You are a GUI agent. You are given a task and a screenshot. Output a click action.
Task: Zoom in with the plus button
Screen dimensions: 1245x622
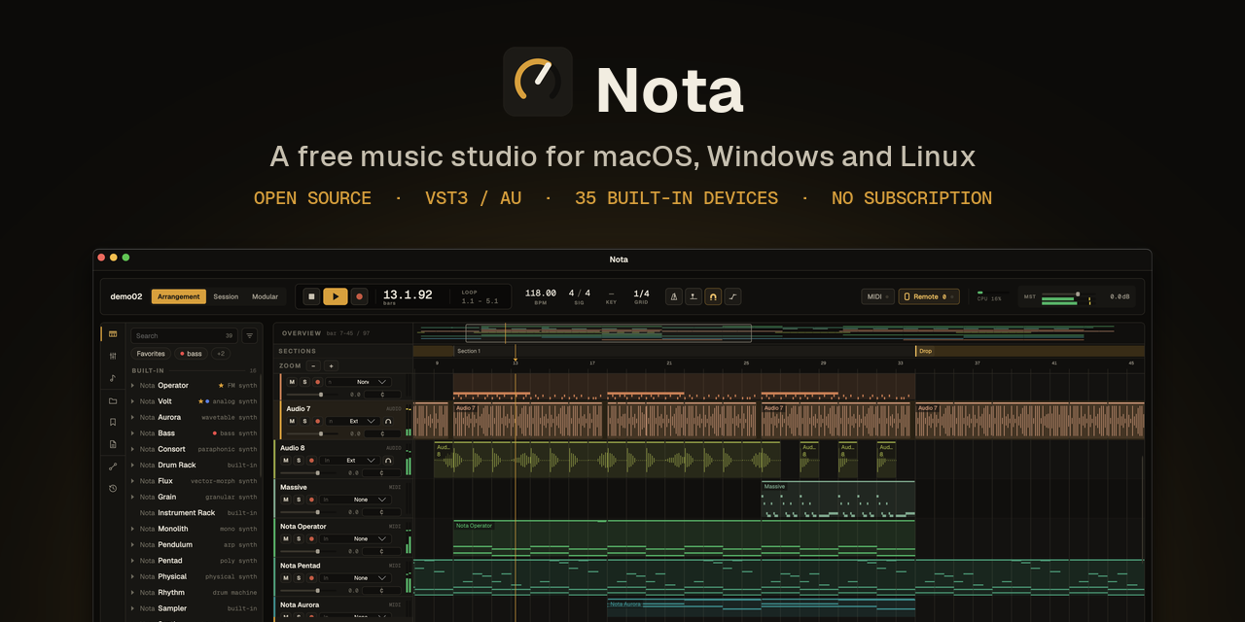point(331,366)
